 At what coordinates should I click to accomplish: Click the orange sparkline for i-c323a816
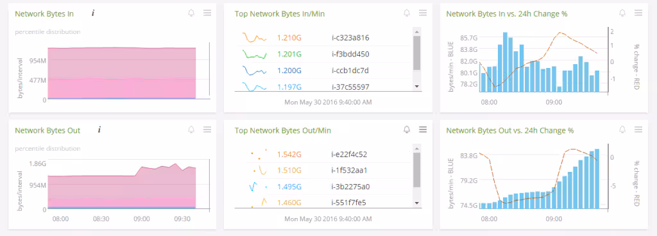pyautogui.click(x=254, y=38)
